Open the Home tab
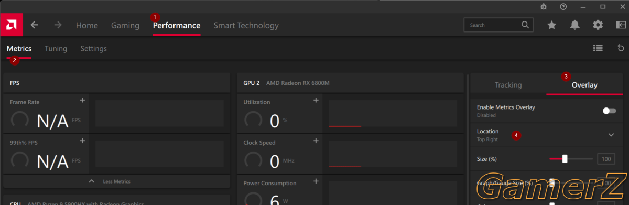 point(87,25)
